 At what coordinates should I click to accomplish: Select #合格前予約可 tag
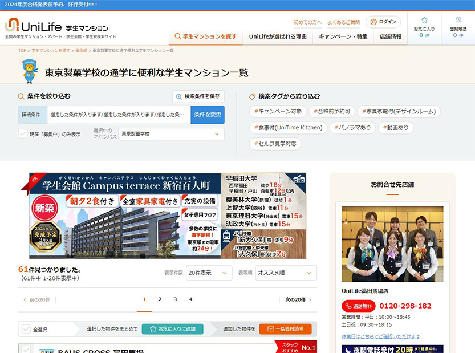332,111
